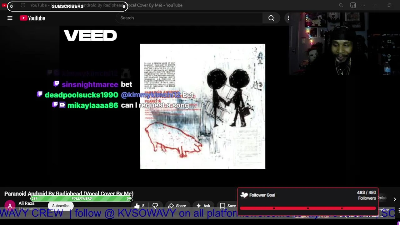Click the right chevron next arrow
This screenshot has width=400, height=225.
click(x=395, y=199)
